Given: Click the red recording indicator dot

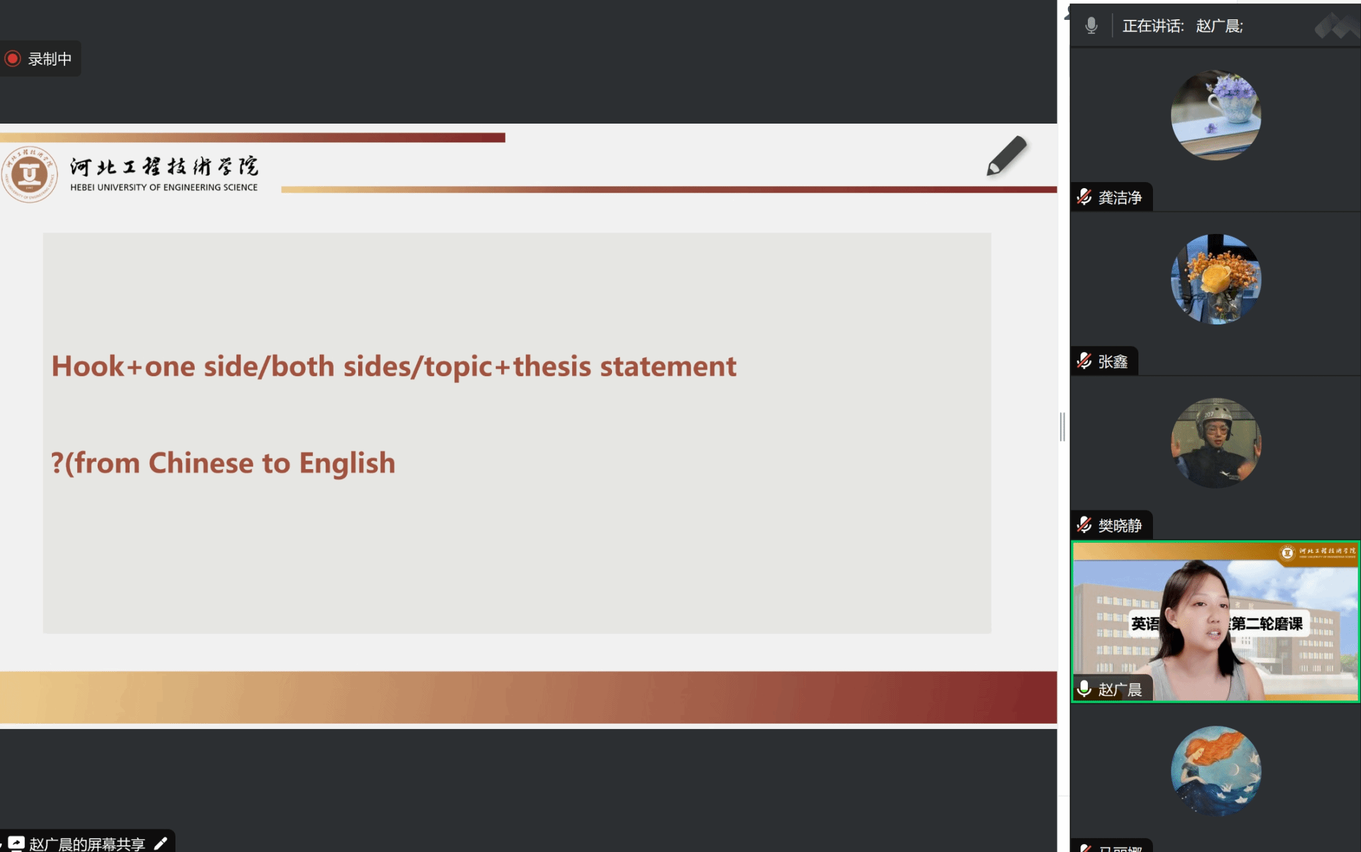Looking at the screenshot, I should [x=13, y=58].
